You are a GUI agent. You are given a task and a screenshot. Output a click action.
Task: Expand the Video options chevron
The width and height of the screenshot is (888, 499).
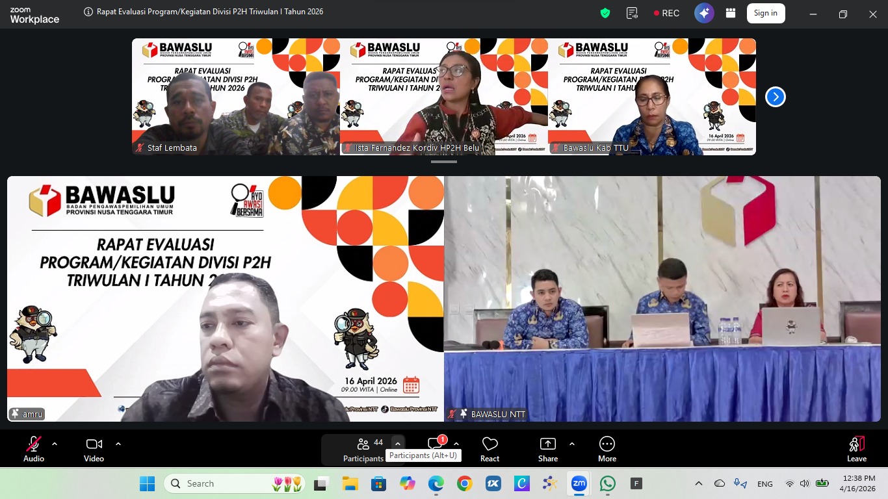coord(118,444)
